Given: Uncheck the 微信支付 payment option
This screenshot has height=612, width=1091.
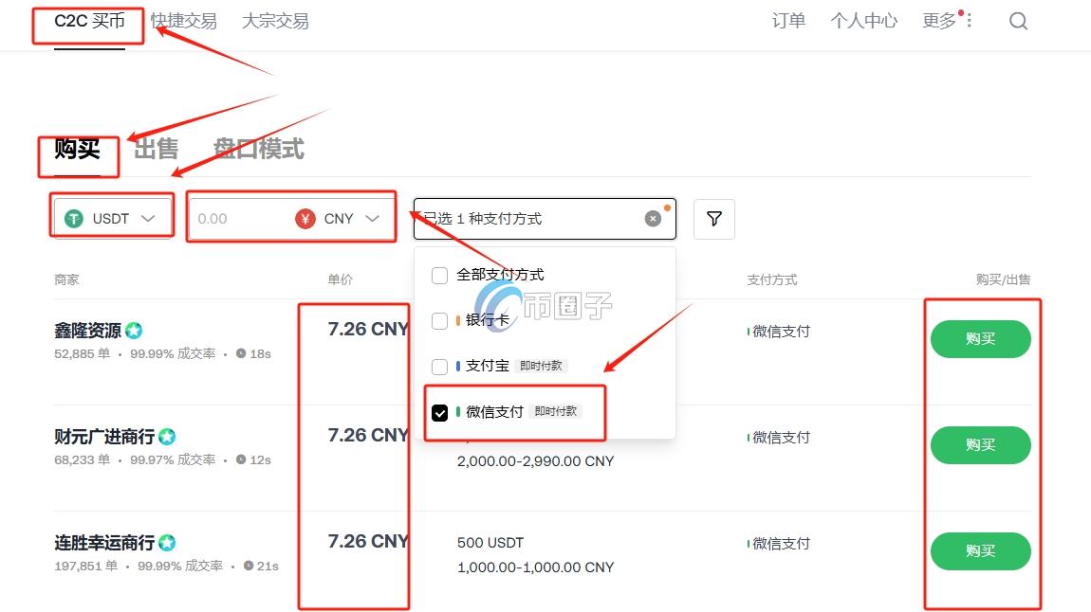Looking at the screenshot, I should pyautogui.click(x=439, y=413).
